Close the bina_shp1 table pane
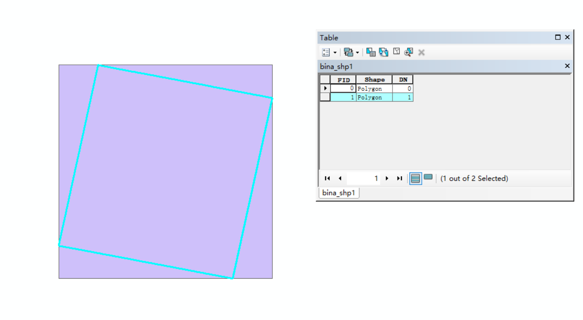 point(567,66)
